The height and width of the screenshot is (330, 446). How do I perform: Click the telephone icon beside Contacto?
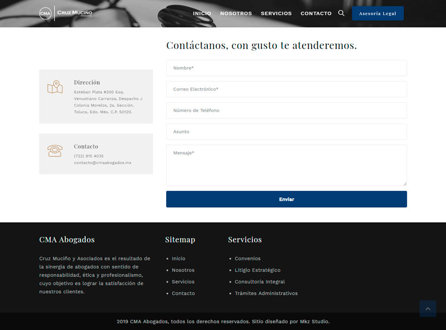[x=55, y=151]
